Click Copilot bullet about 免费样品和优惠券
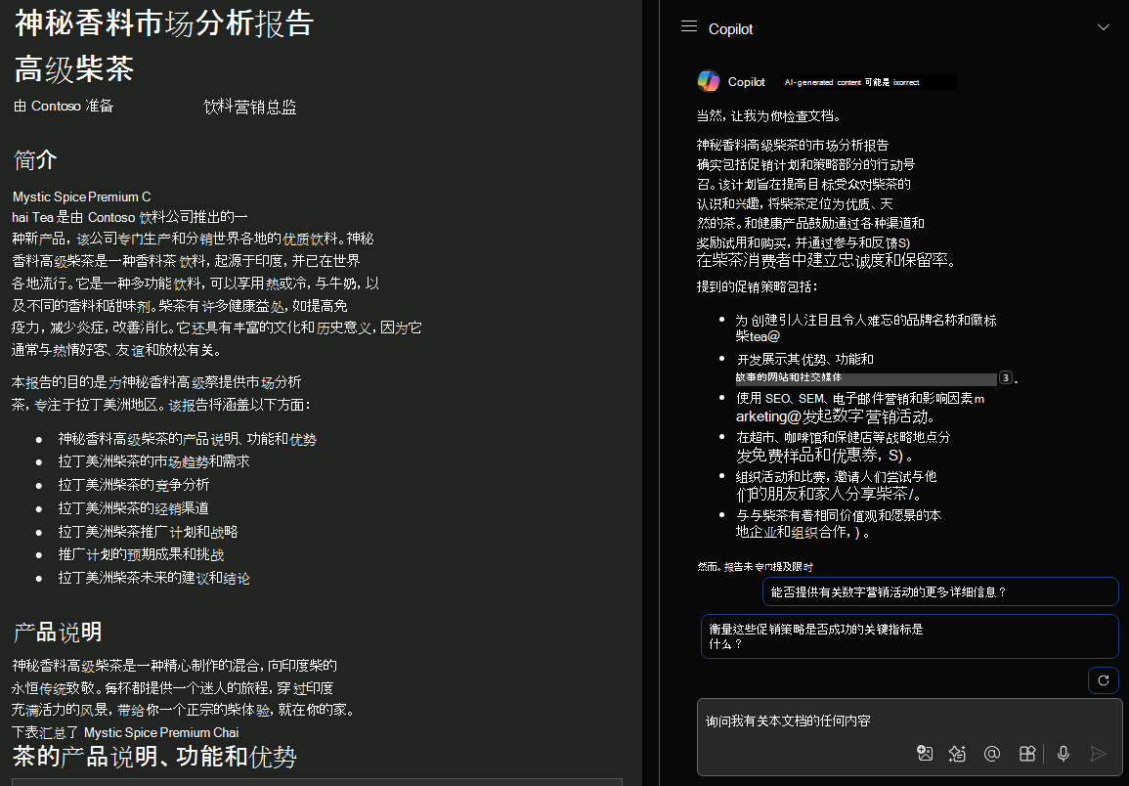 [843, 446]
